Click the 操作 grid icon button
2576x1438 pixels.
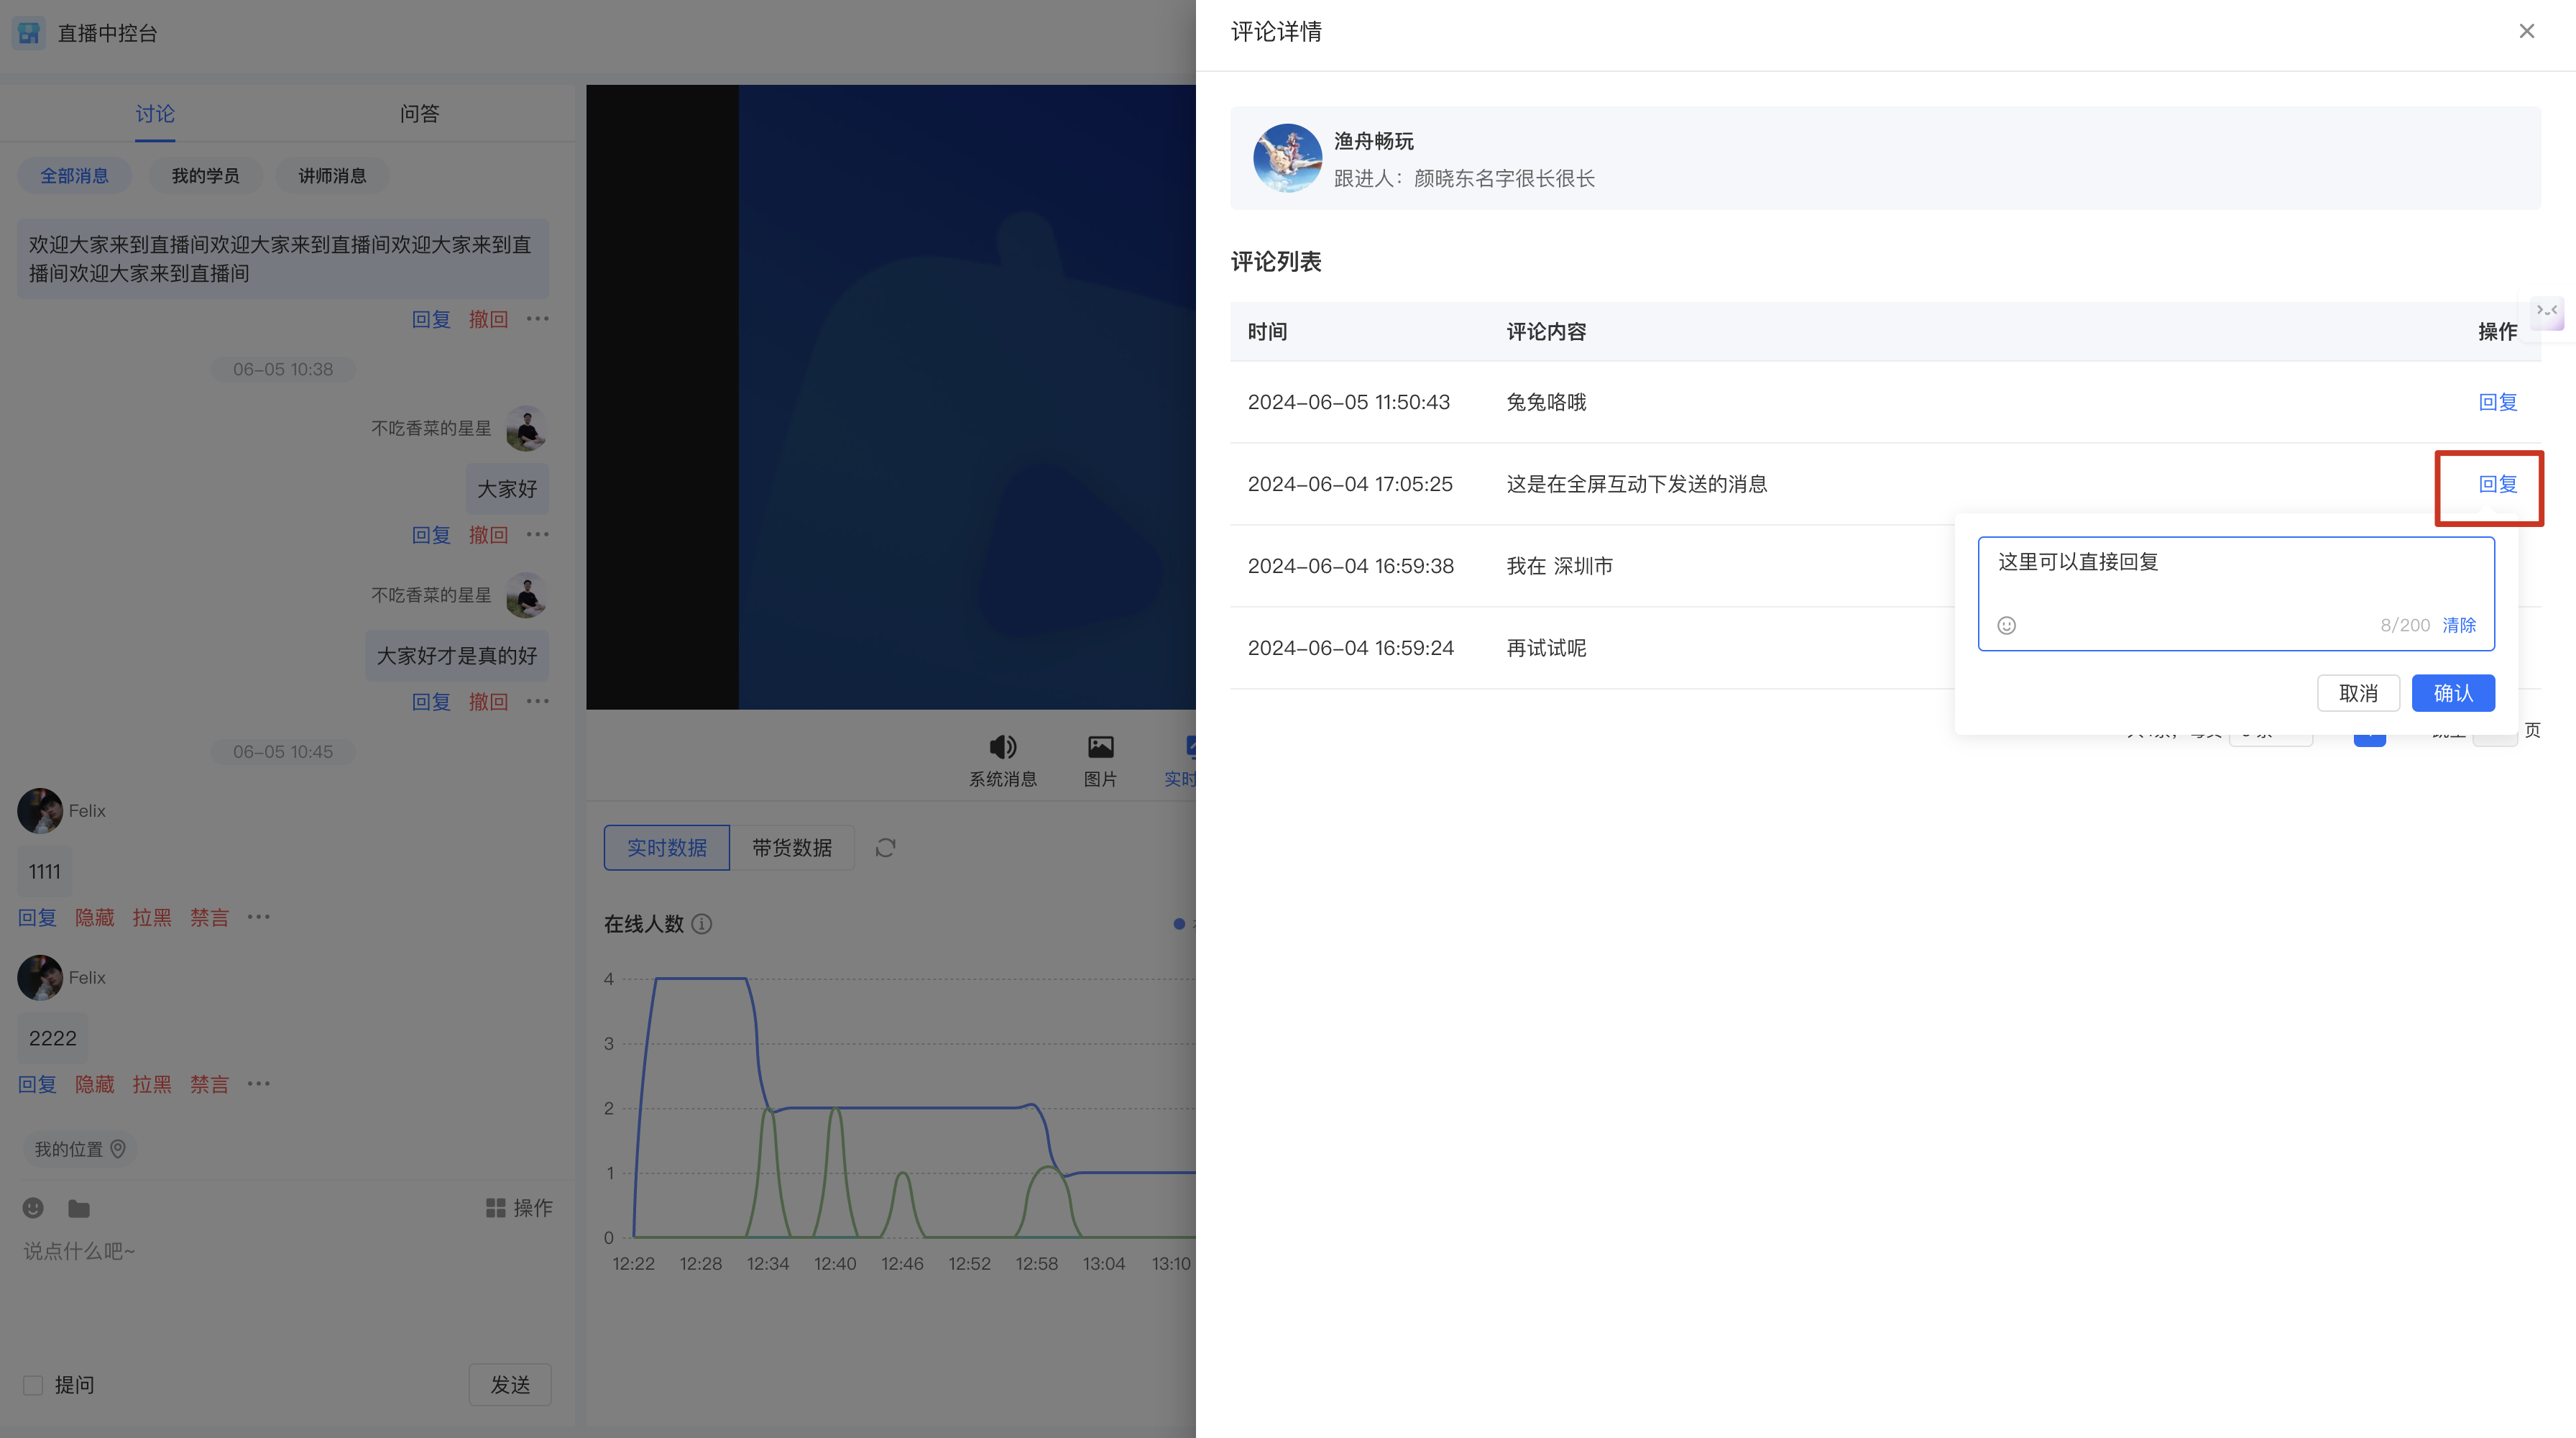click(x=518, y=1208)
